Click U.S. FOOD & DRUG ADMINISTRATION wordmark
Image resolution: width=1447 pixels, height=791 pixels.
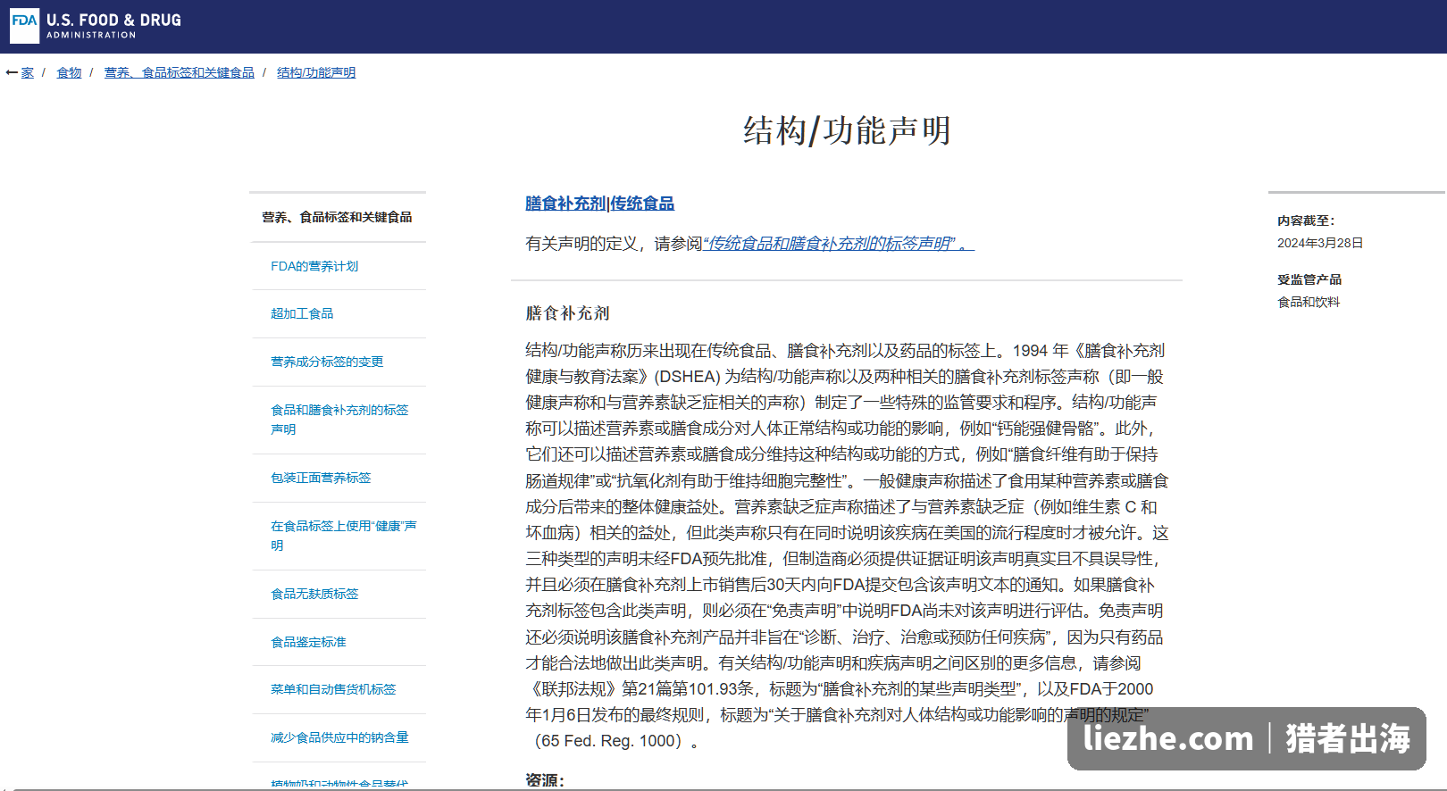coord(113,26)
